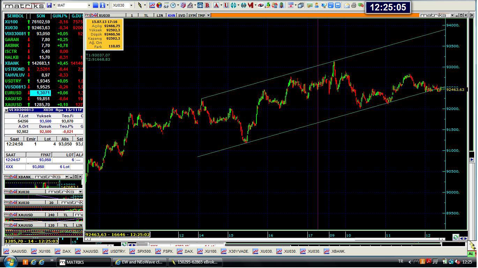Expand the XU030 symbol dropdown in toolbar
The width and height of the screenshot is (478, 268).
131,5
